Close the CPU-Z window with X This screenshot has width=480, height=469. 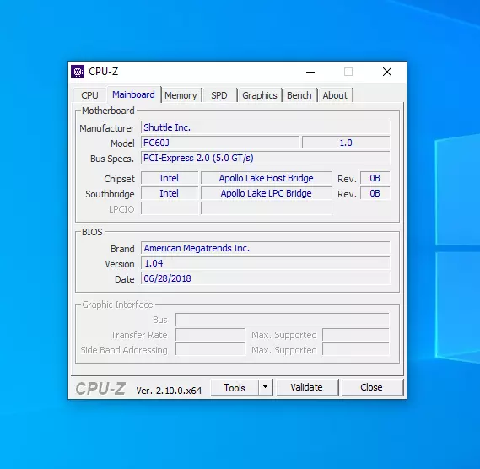pos(387,72)
